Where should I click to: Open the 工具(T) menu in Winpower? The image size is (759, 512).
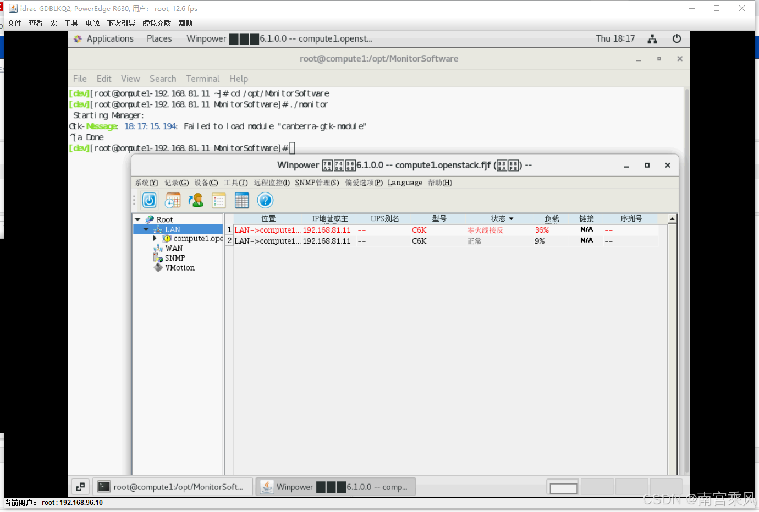236,183
